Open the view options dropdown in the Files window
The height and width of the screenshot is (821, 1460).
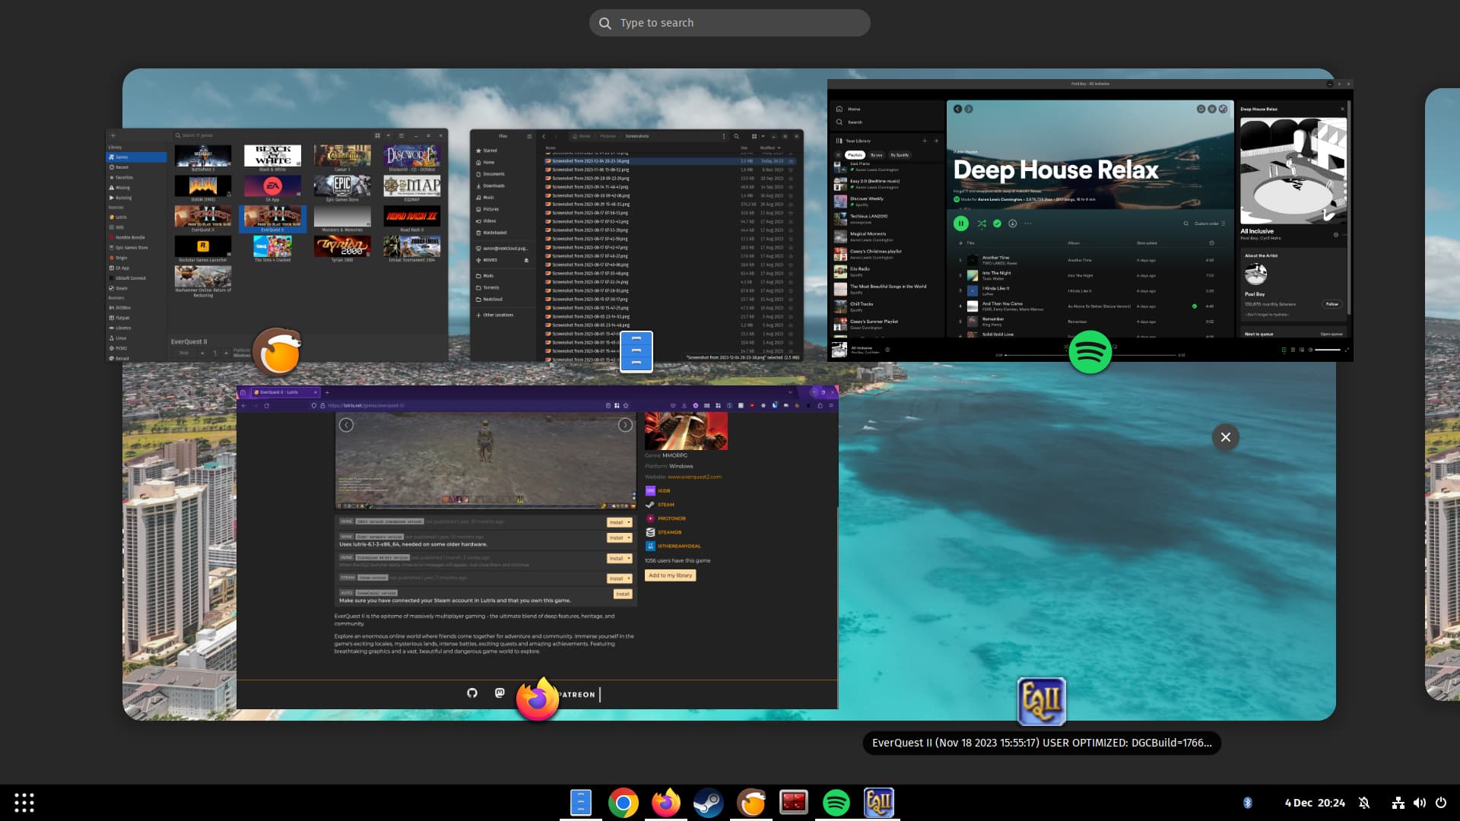(763, 136)
